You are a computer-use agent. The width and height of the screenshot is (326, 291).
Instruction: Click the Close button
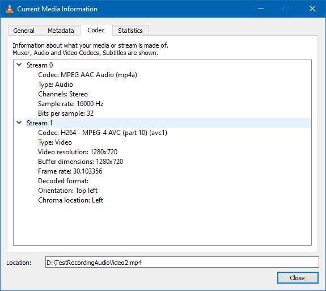click(x=298, y=278)
